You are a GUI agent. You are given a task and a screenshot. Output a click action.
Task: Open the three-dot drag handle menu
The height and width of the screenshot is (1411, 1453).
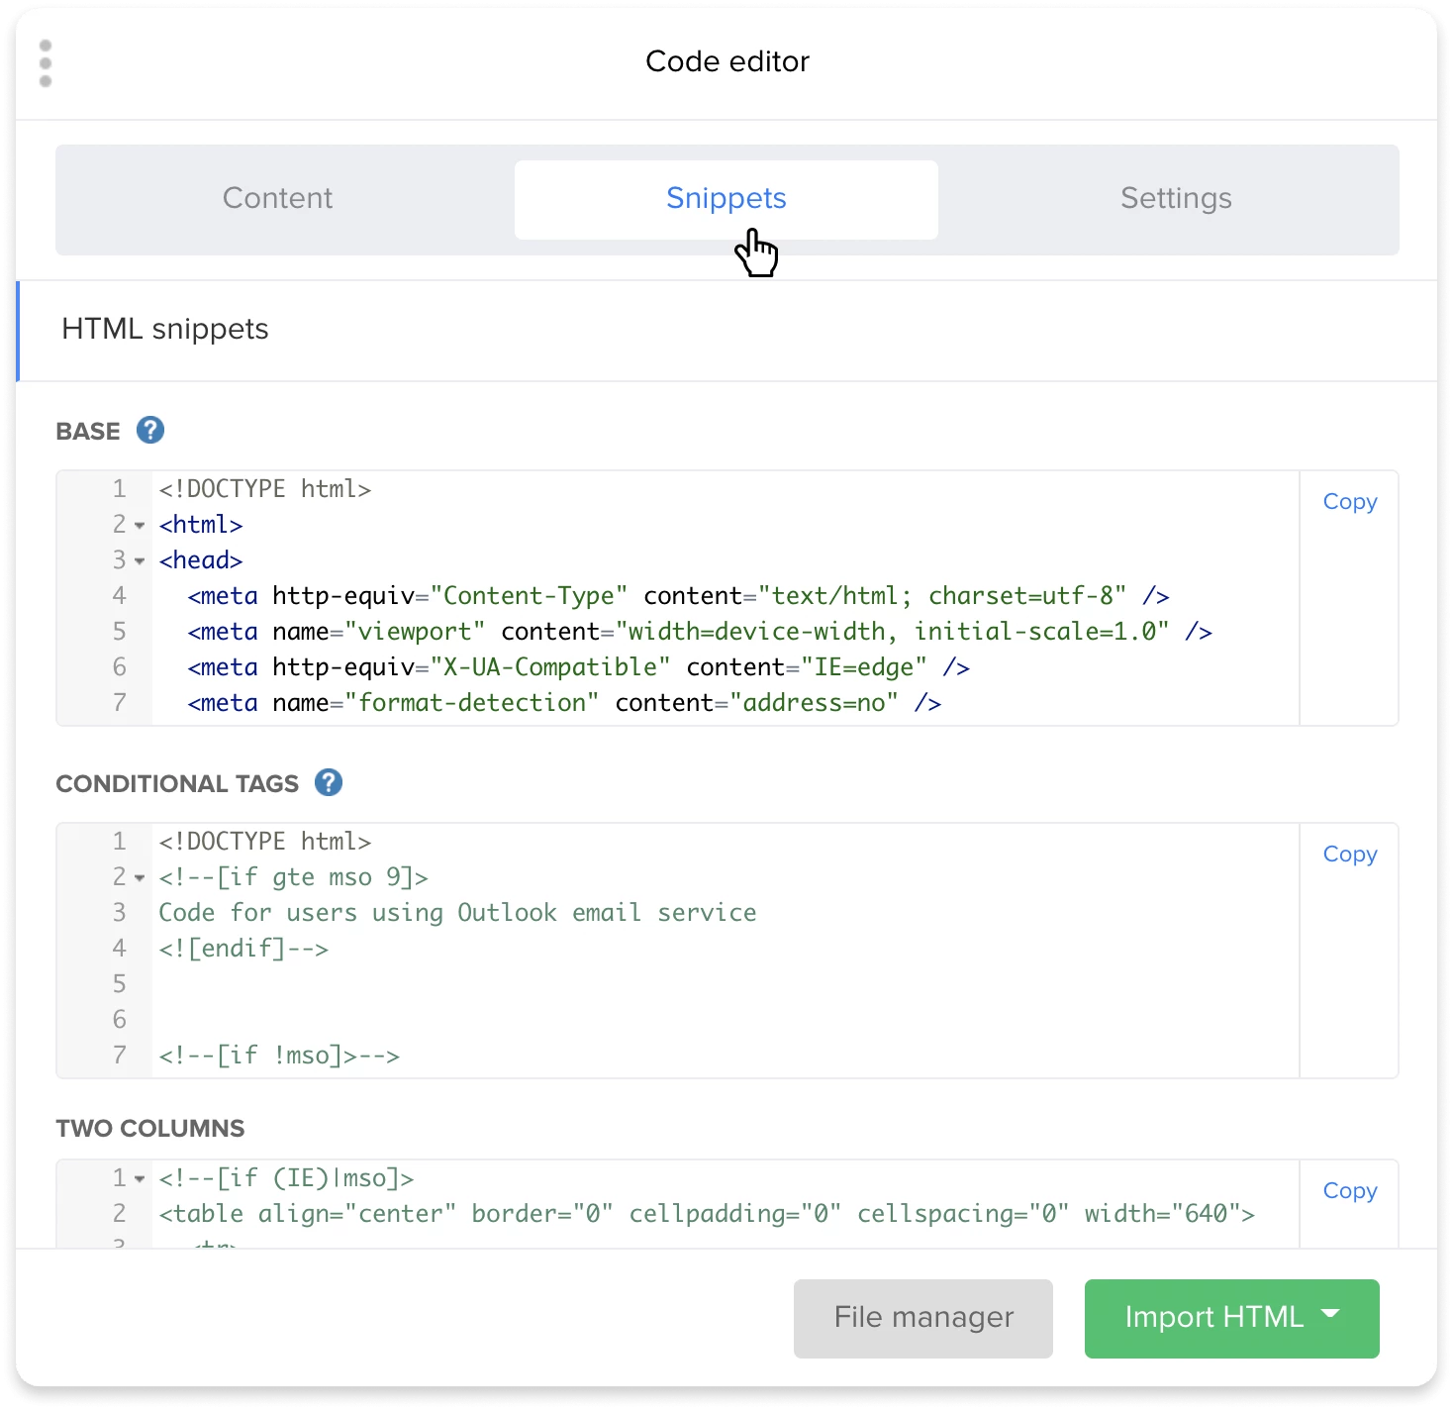(46, 63)
